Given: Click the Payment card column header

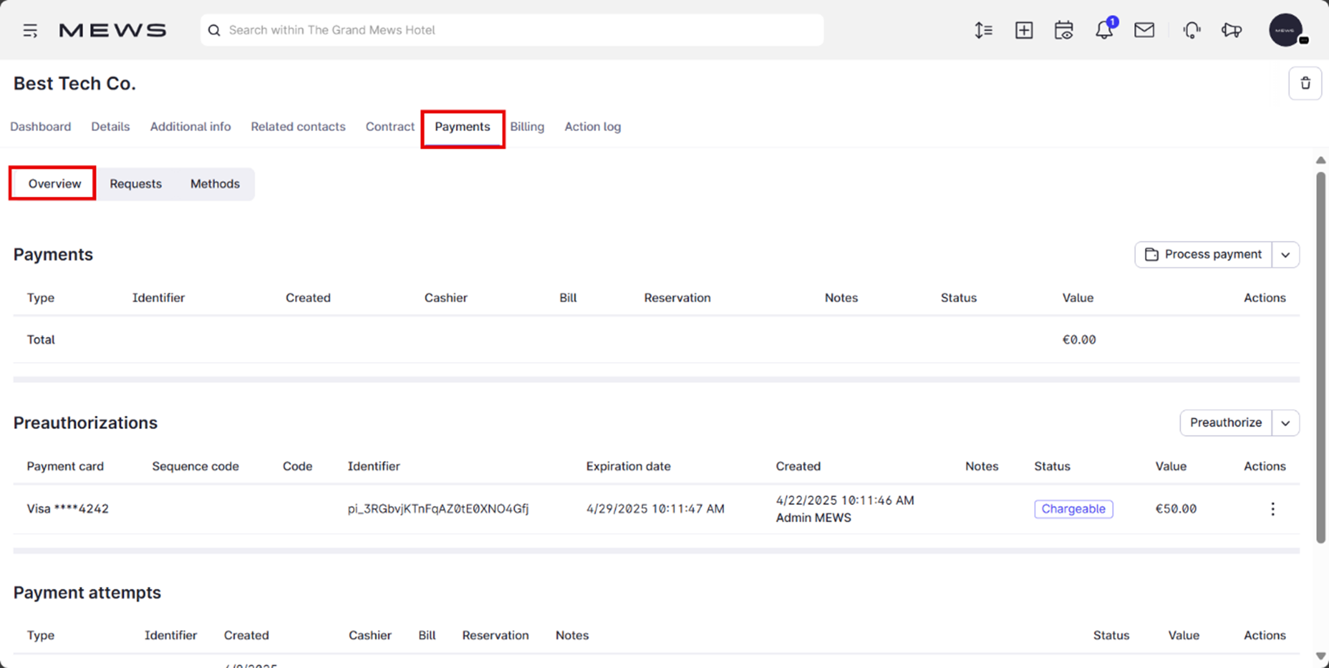Looking at the screenshot, I should point(65,467).
